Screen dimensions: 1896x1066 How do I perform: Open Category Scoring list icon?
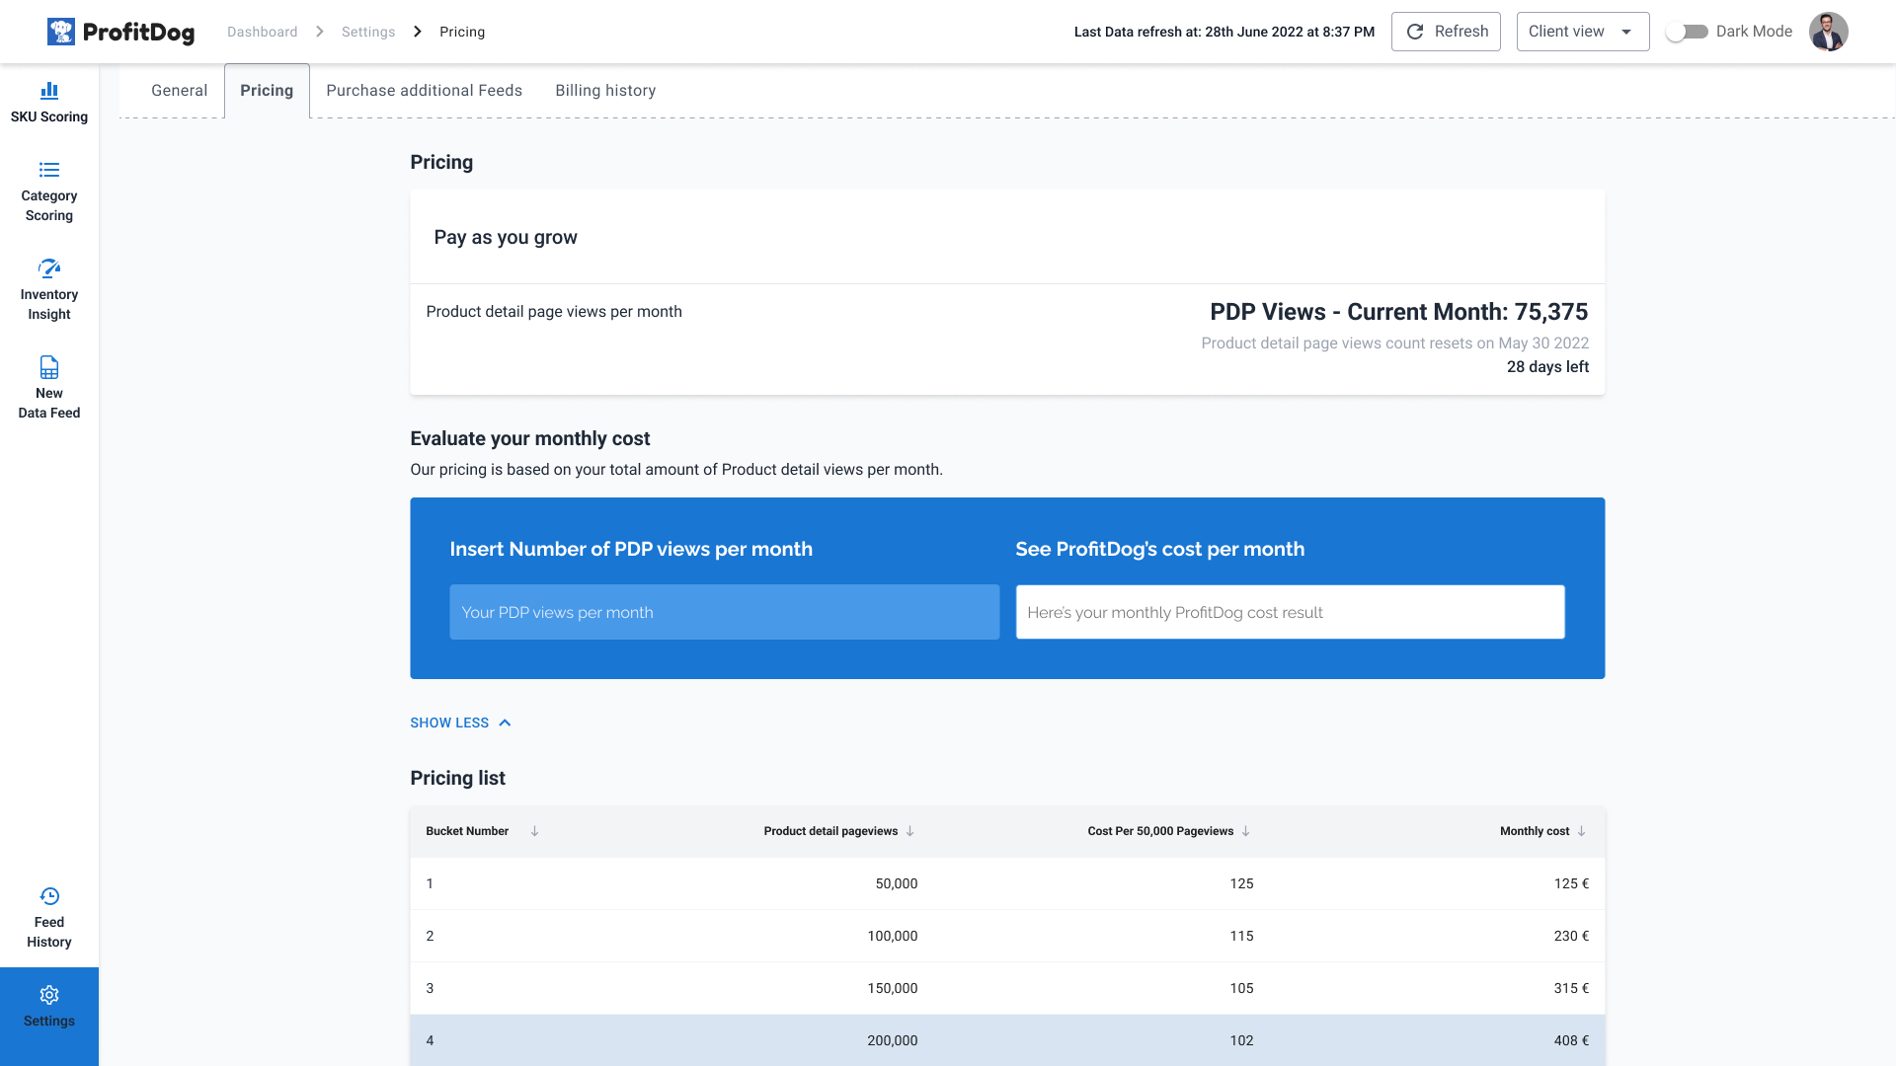pos(49,170)
